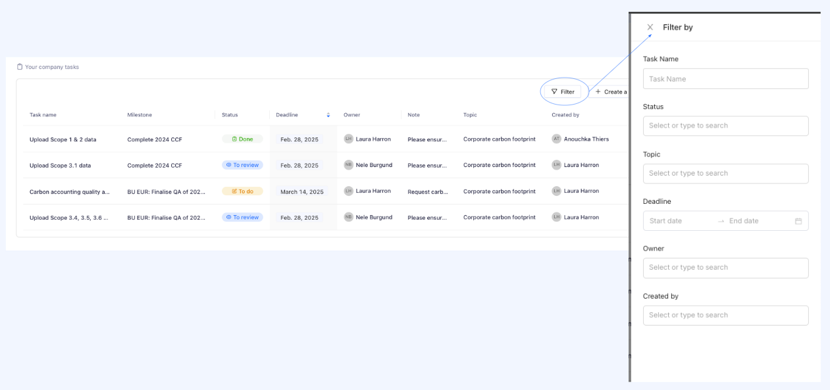Click Laura Harron's owner avatar in first row

348,139
